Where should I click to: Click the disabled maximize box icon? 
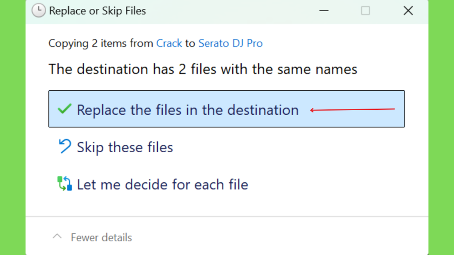(365, 11)
